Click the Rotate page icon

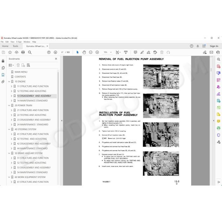coord(168,52)
